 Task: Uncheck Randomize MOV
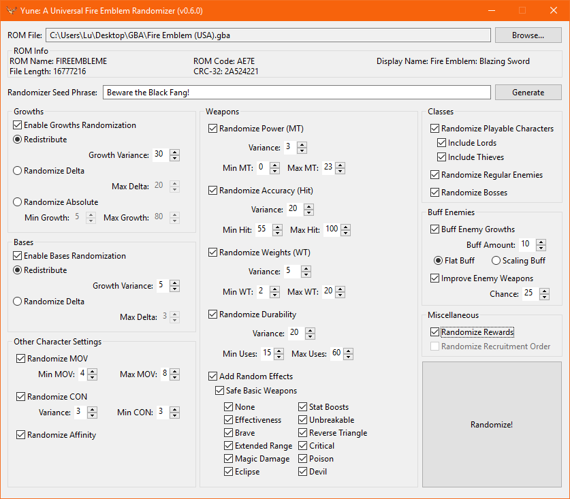coord(20,359)
